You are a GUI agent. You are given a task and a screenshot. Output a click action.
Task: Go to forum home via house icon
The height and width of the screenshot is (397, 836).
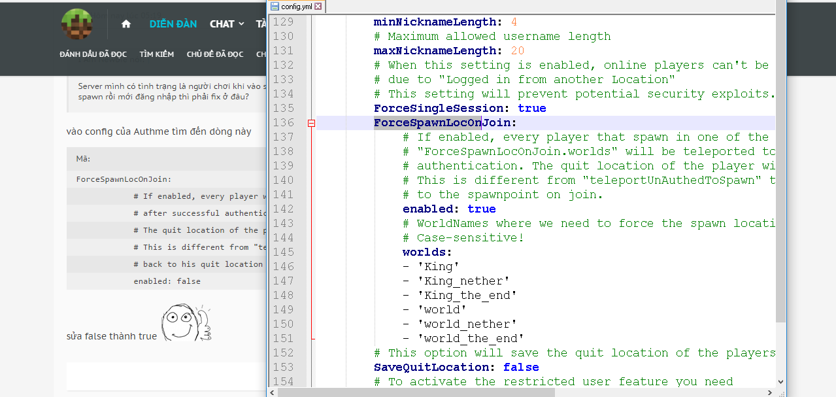point(126,24)
